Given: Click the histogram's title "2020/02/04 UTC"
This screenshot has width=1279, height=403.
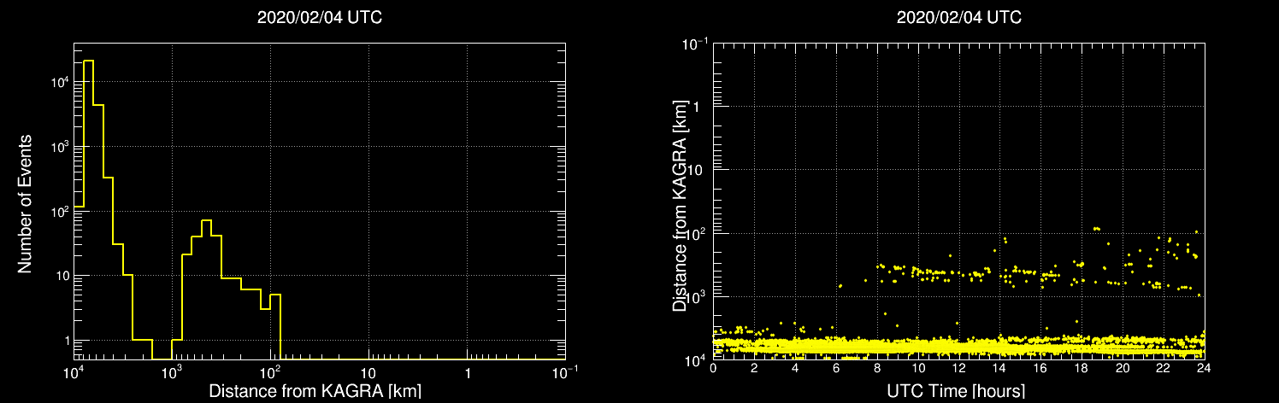Looking at the screenshot, I should click(320, 17).
